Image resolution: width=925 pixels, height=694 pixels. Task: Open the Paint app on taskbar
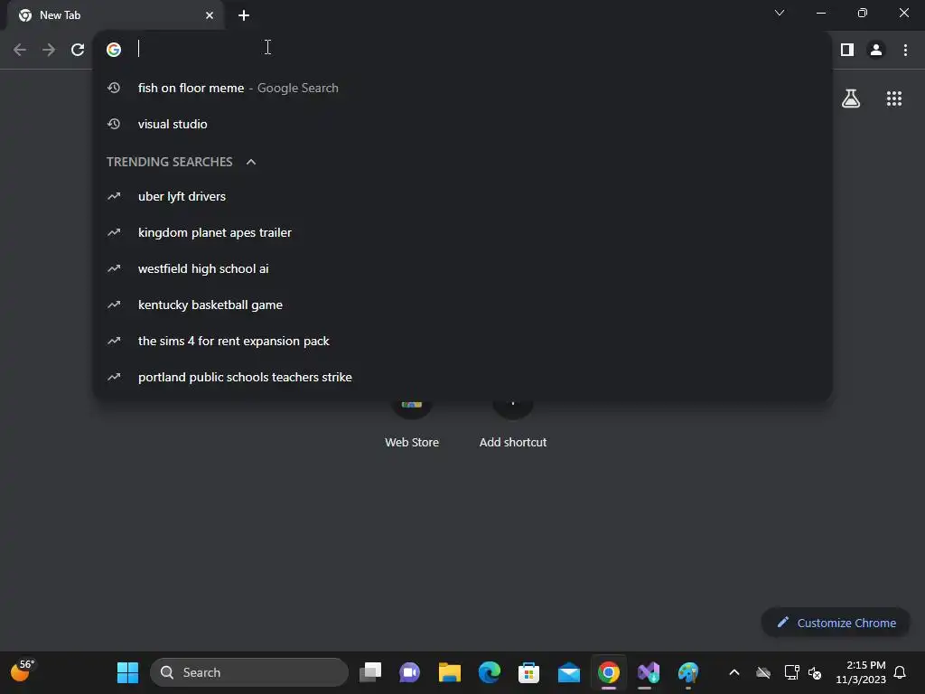(x=687, y=672)
